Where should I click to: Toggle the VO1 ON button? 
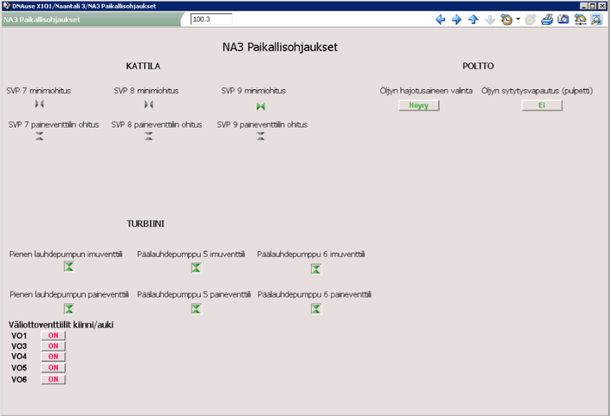(x=54, y=336)
